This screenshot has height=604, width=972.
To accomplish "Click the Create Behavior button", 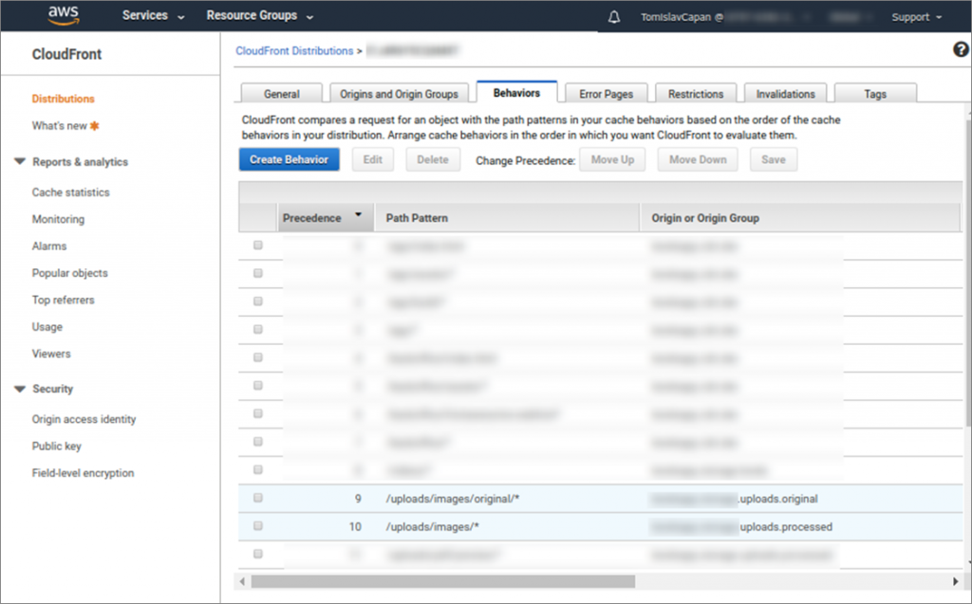I will (289, 158).
